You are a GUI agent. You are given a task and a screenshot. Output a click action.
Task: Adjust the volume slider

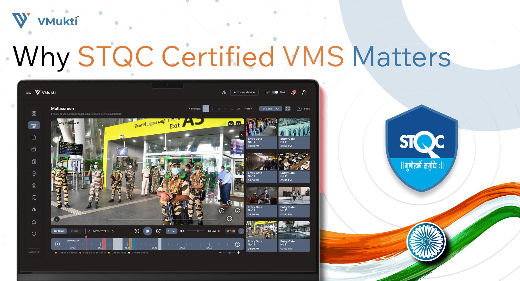coord(195,231)
